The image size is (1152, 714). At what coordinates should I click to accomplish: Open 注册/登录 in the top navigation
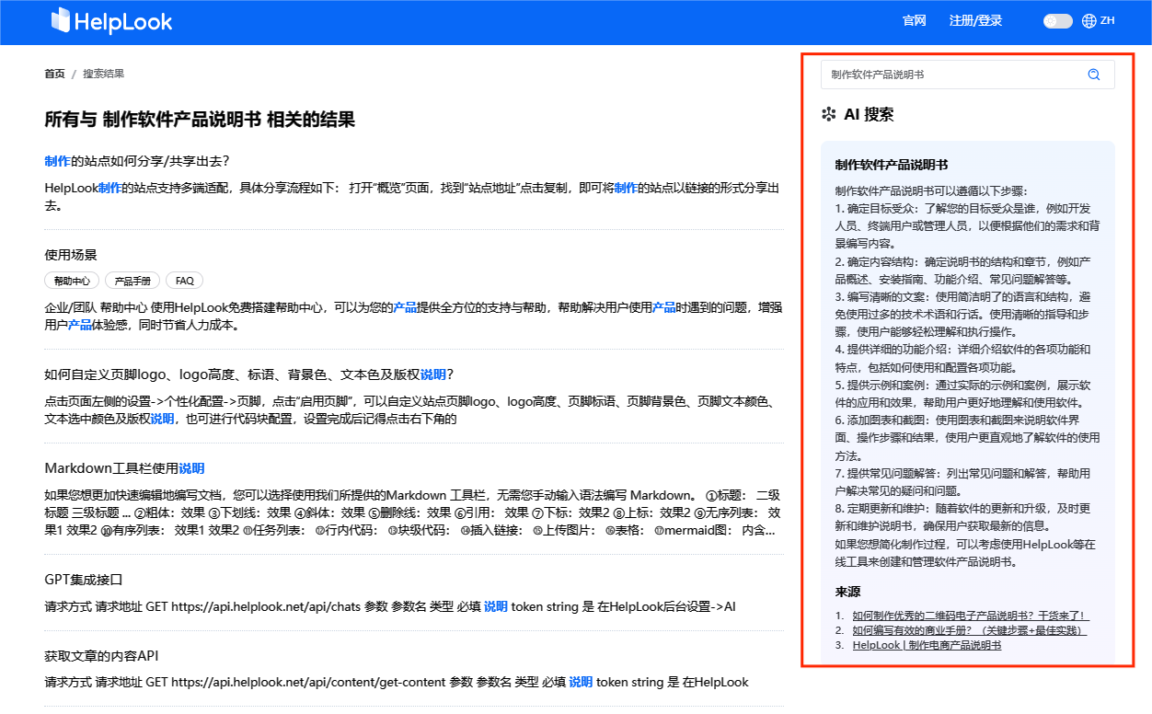[975, 20]
